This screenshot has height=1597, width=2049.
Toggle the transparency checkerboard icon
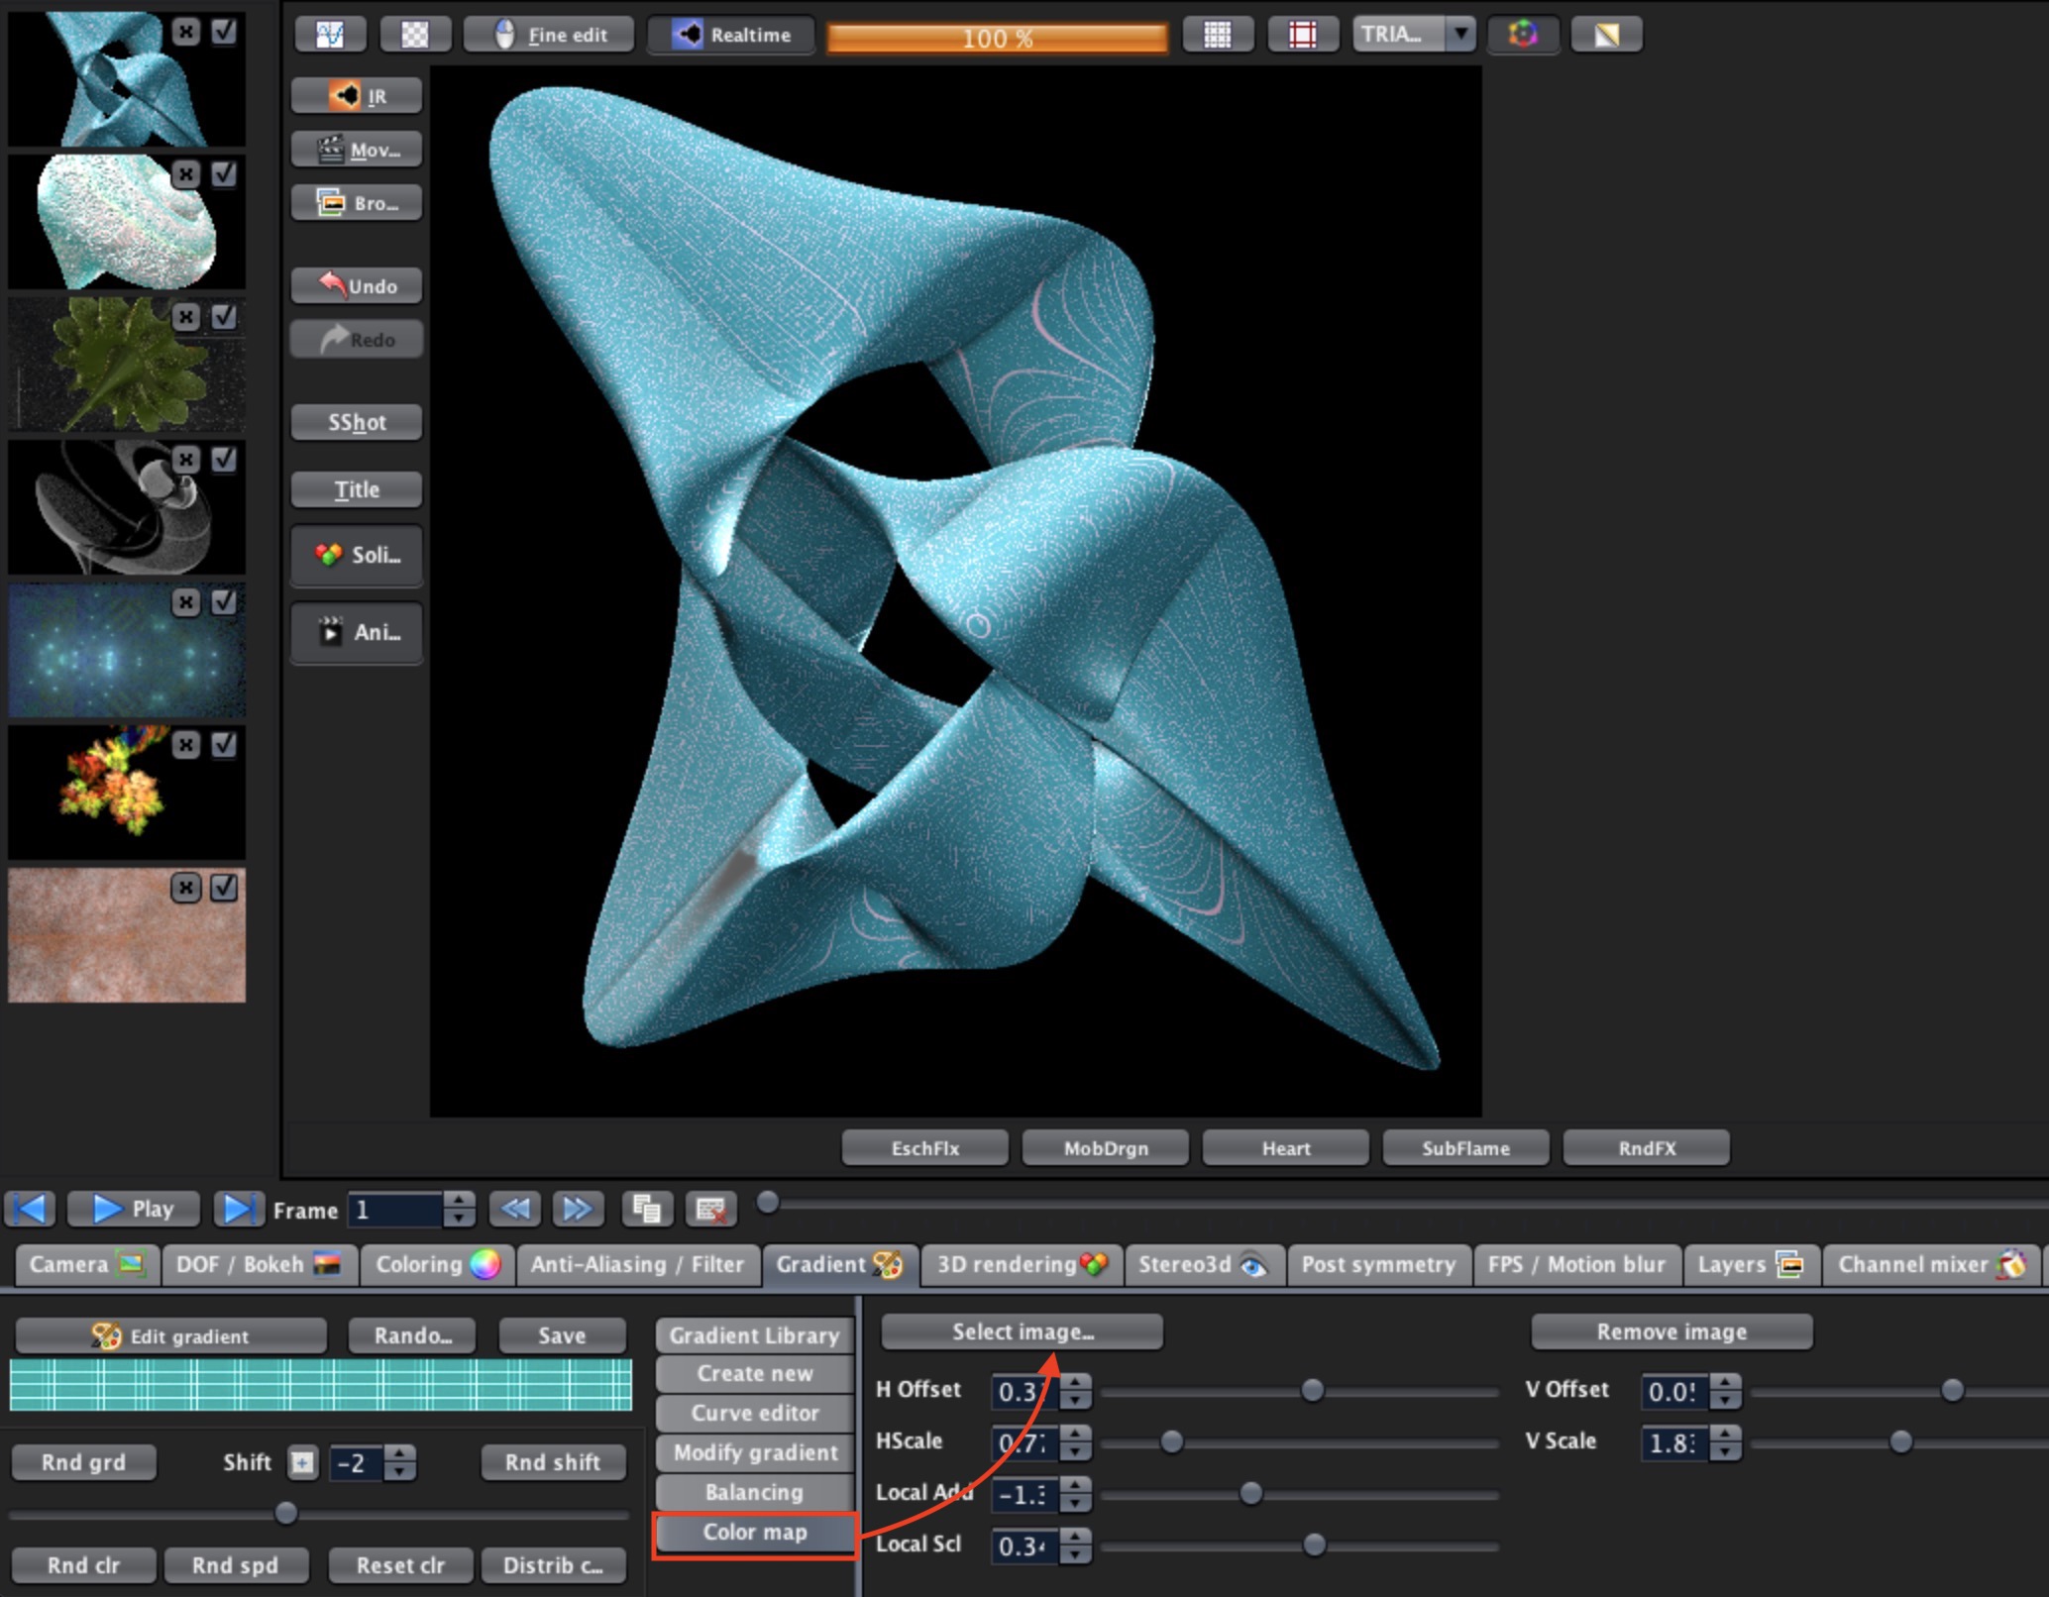tap(415, 35)
